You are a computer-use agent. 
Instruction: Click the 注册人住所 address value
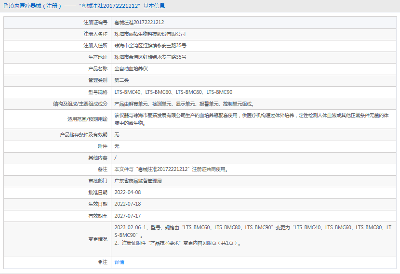click(150, 46)
